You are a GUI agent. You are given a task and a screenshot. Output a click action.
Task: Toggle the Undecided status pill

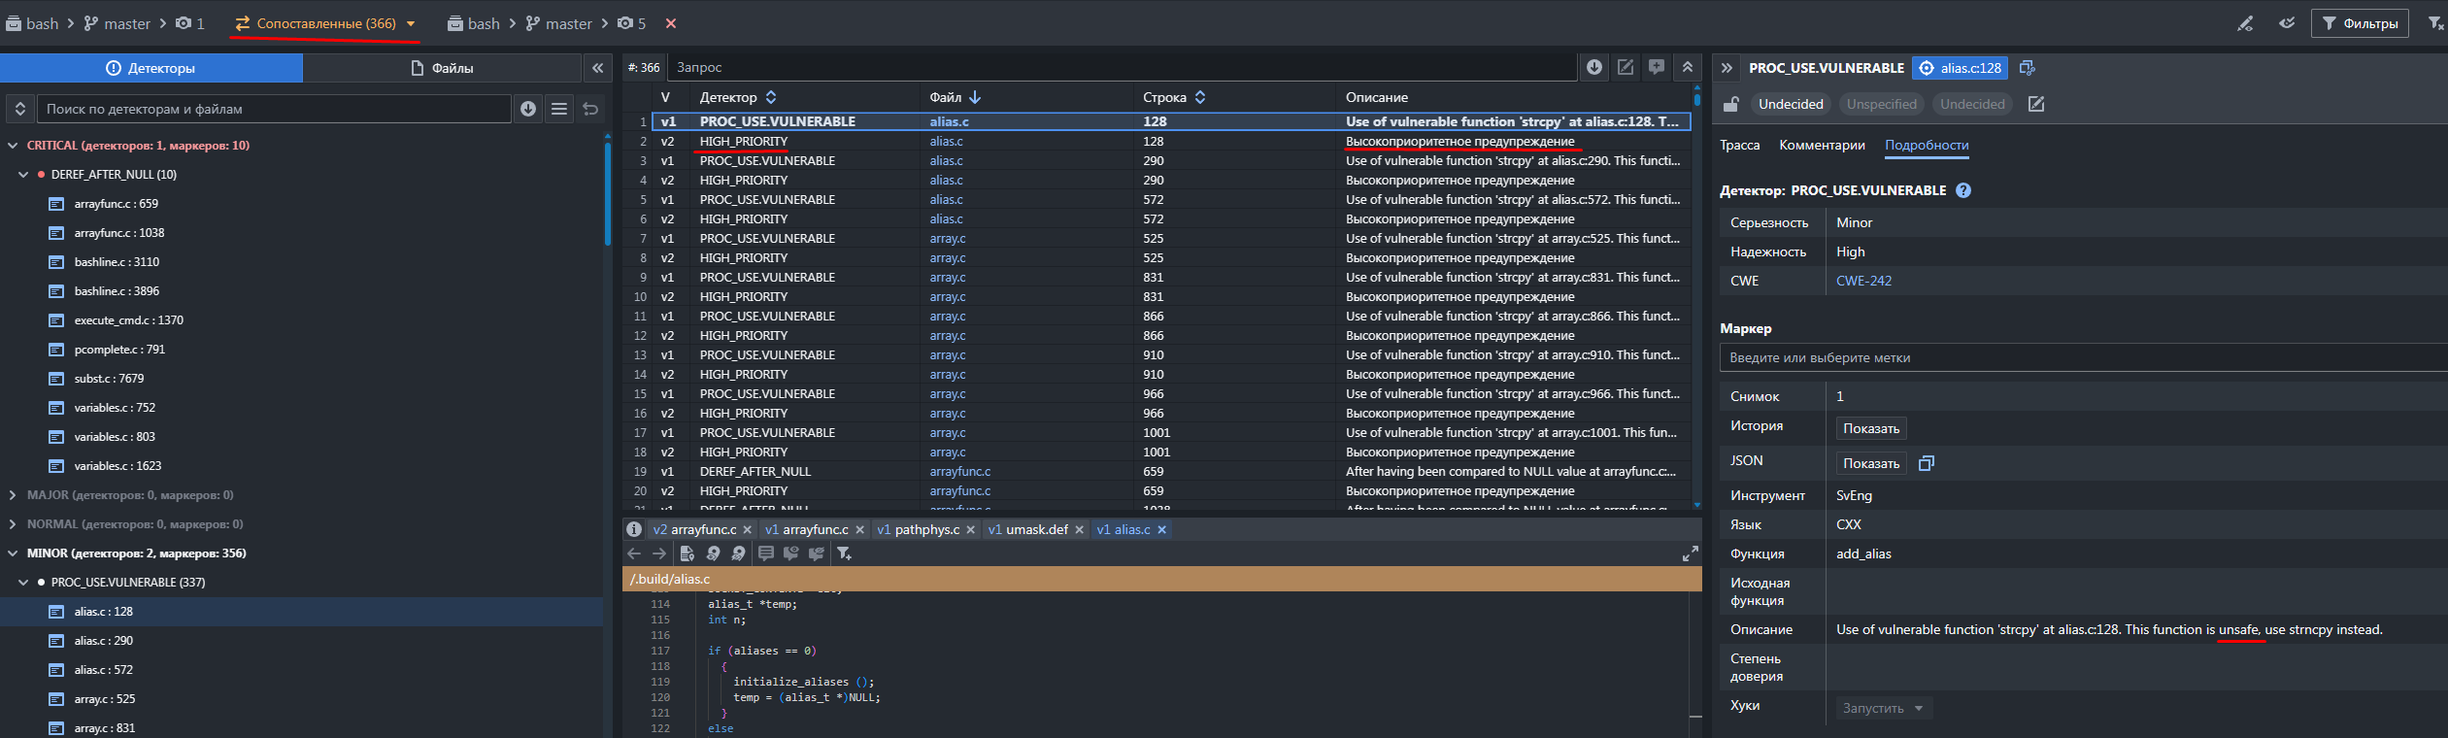(1791, 104)
